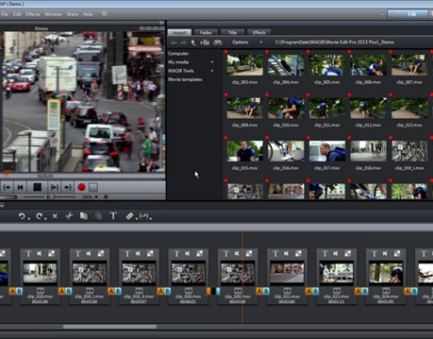The width and height of the screenshot is (433, 339).
Task: Click the binoculars search icon in the media pool
Action: (217, 42)
